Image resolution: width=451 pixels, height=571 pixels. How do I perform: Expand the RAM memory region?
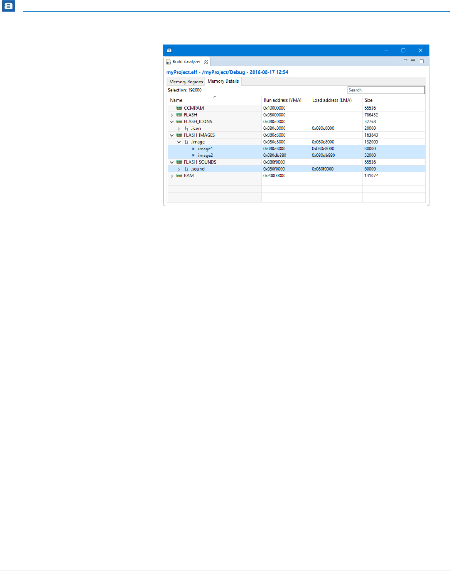click(172, 176)
